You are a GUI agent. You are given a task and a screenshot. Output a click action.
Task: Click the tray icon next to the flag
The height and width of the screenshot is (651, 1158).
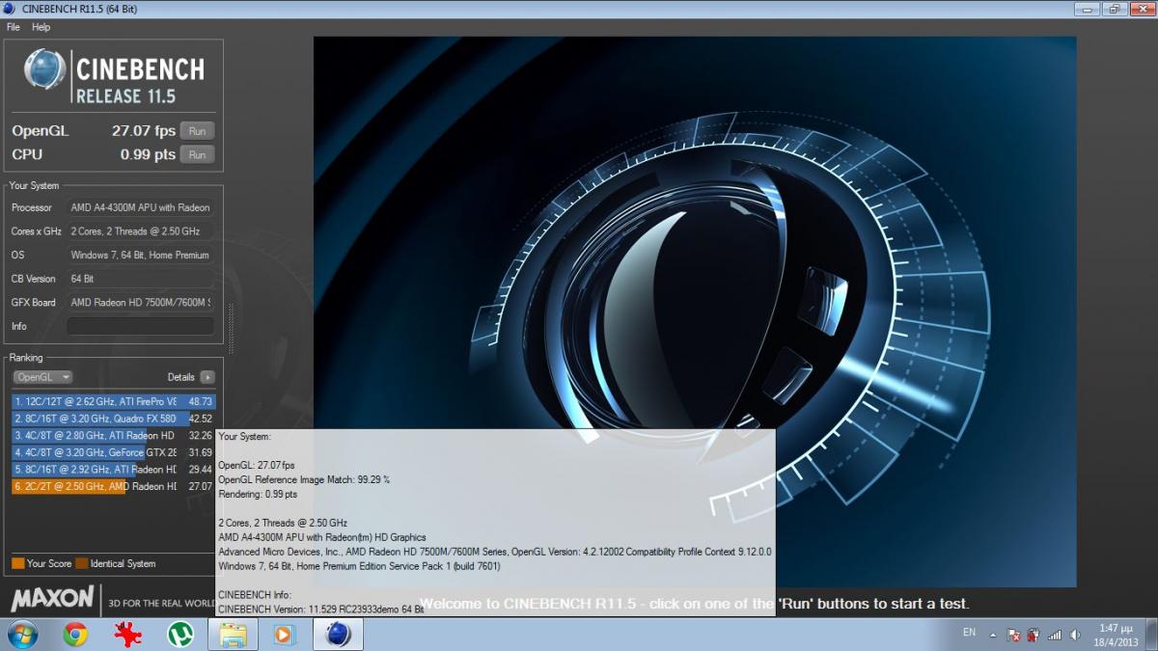click(x=1034, y=635)
